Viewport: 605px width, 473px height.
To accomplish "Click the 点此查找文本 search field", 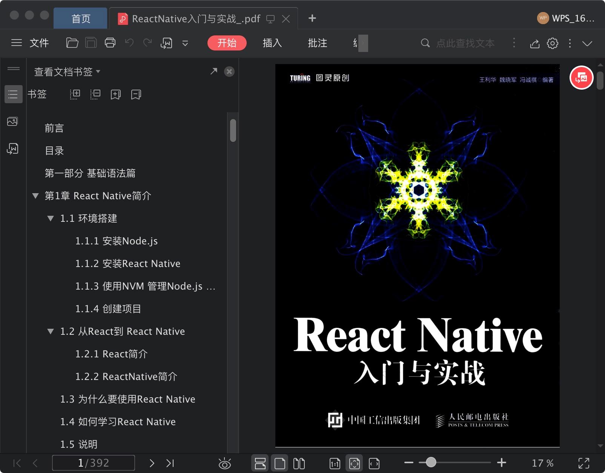I will pyautogui.click(x=465, y=43).
